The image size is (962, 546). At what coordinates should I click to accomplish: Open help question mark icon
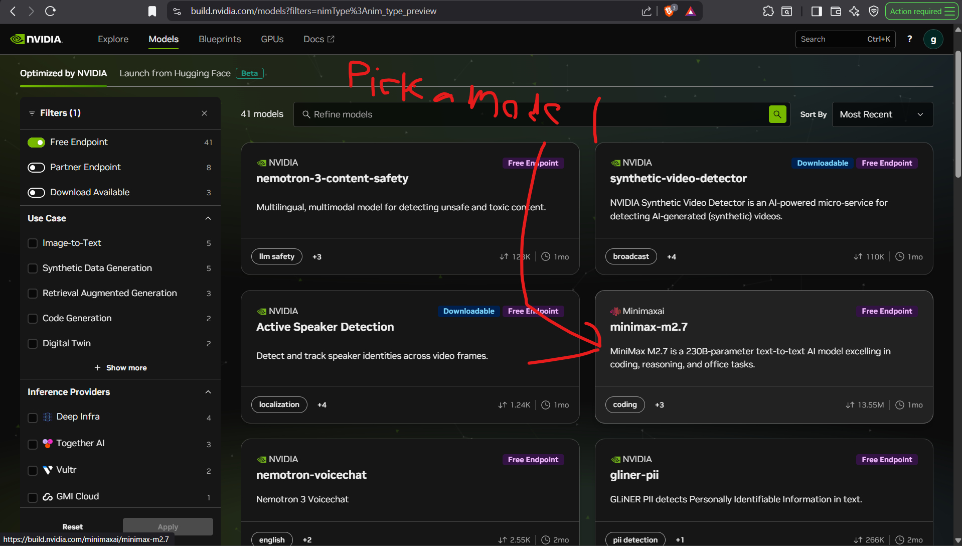909,39
